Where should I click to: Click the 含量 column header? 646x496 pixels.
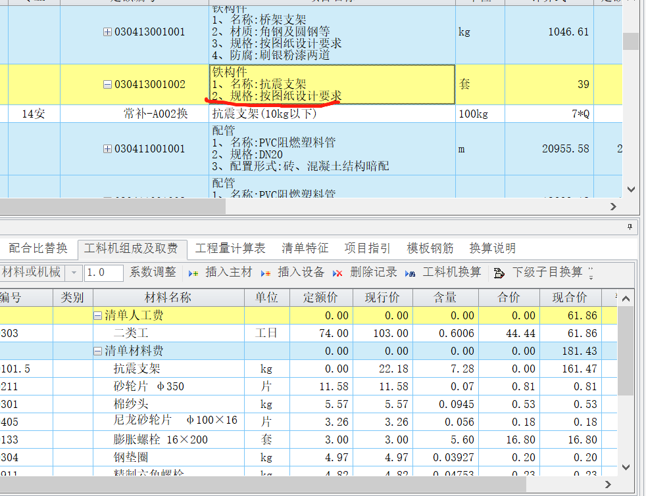click(x=445, y=298)
